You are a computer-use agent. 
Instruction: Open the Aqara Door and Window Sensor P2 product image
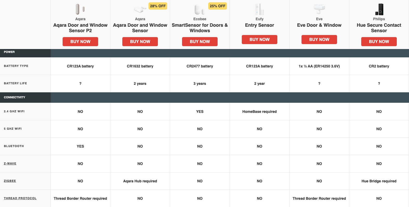tap(80, 9)
